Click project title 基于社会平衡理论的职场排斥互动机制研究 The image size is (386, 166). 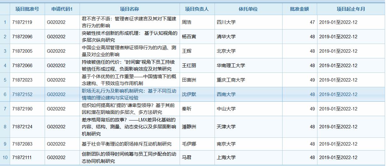[x=126, y=144]
